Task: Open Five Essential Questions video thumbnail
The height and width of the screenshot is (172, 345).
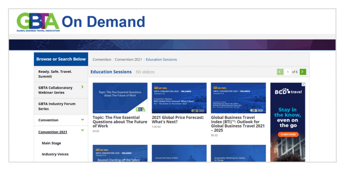Action: (120, 98)
